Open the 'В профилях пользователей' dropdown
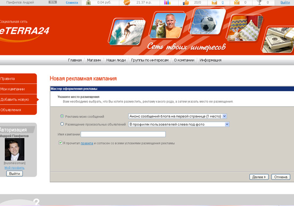Image resolution: width=294 pixels, height=206 pixels. [x=179, y=124]
